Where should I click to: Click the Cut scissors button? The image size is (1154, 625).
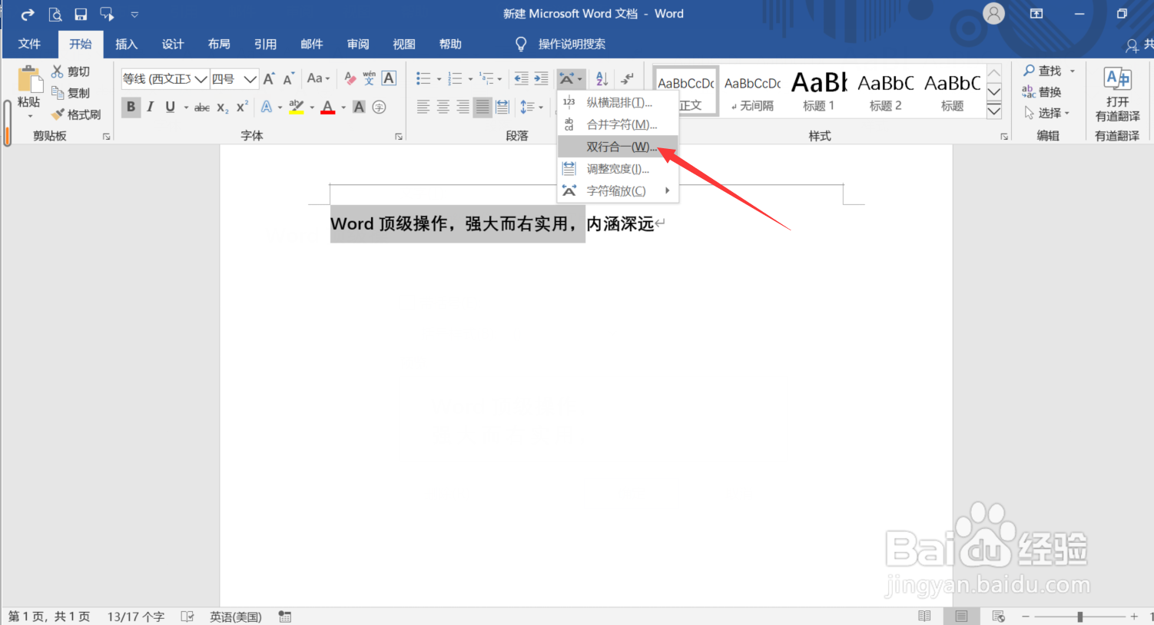[71, 71]
